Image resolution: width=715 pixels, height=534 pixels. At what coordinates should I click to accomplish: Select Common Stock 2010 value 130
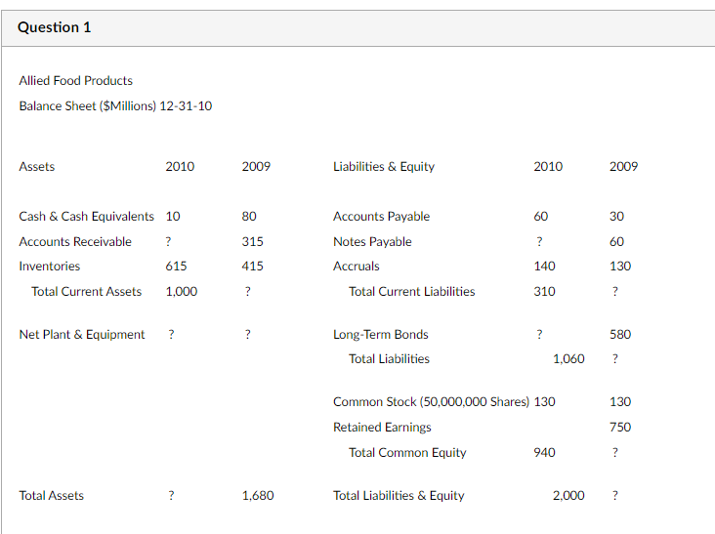[544, 402]
